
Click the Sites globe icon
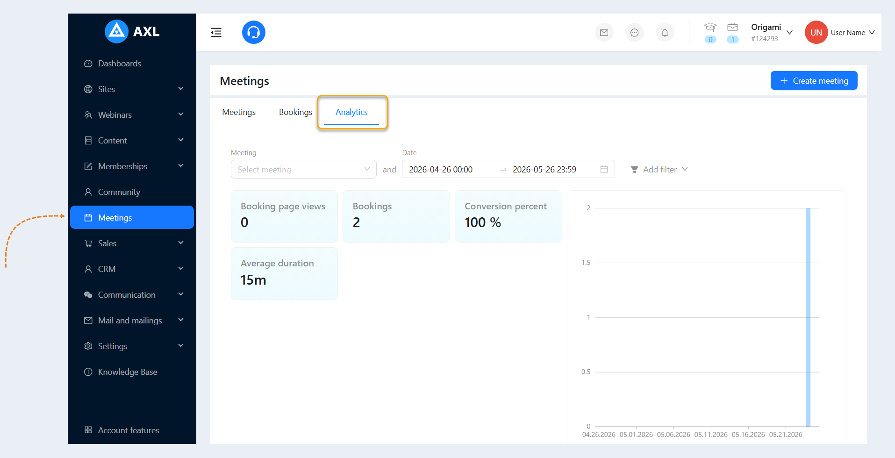click(88, 89)
